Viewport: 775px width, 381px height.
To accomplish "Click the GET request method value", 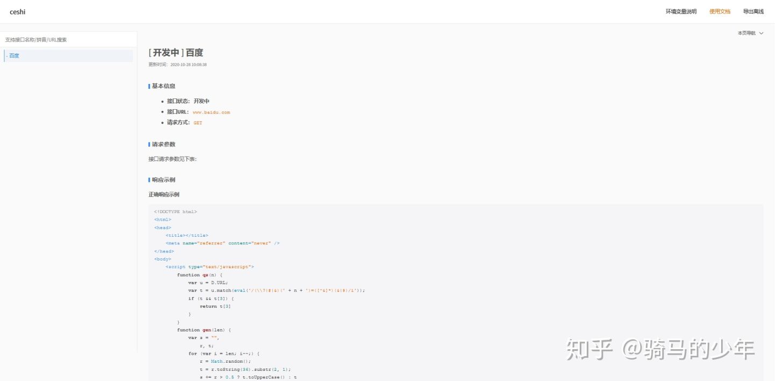I will click(198, 123).
